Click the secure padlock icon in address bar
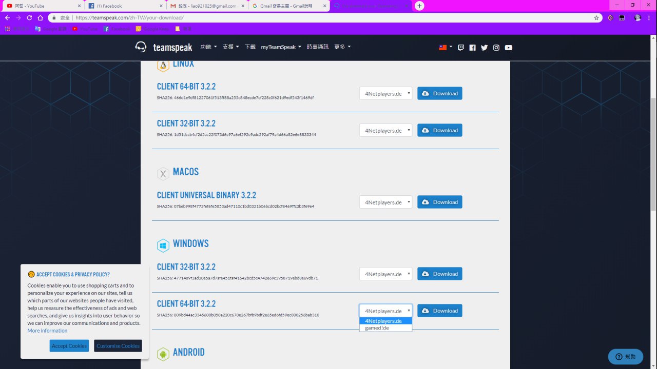Screen dimensions: 657x369 tap(53, 17)
